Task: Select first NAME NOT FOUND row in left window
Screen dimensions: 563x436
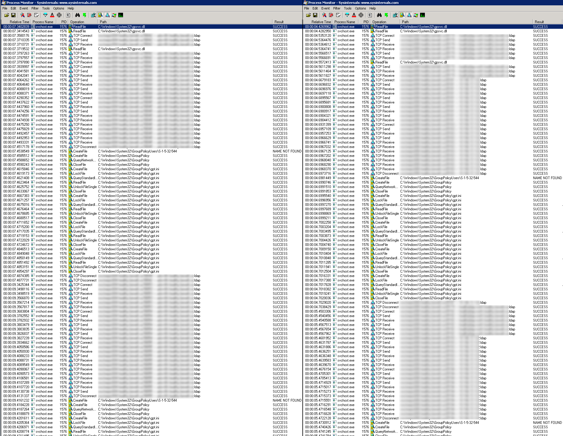Action: [148, 151]
